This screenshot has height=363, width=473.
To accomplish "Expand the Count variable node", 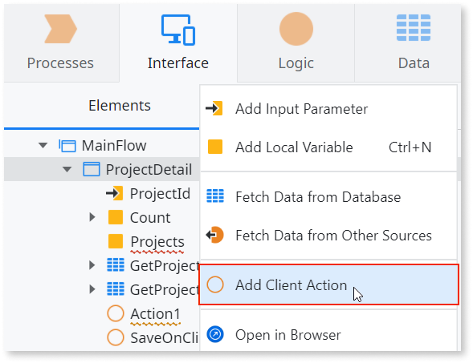I will pyautogui.click(x=92, y=217).
